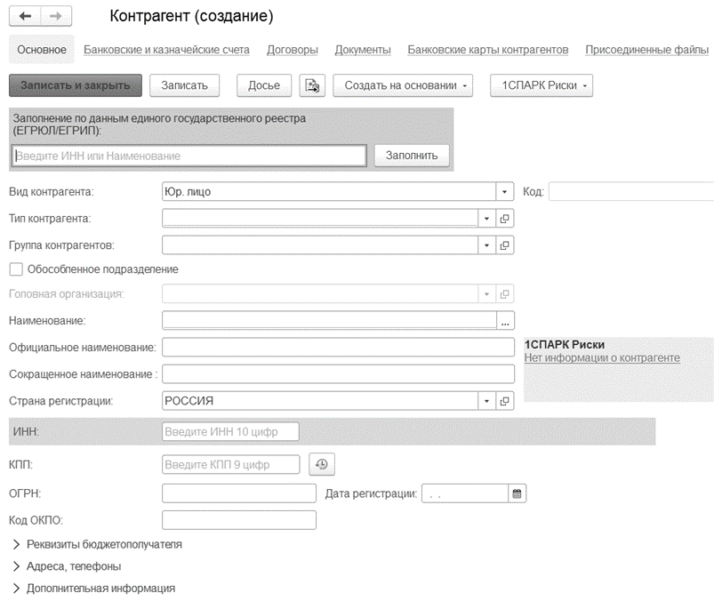Click the Записать button
Screen dimensions: 714x601
coord(184,85)
